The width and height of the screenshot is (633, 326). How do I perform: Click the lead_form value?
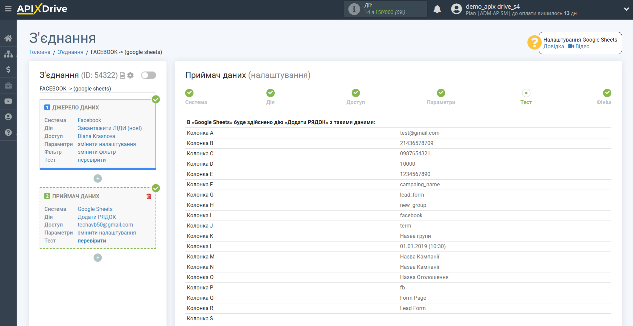(x=412, y=195)
